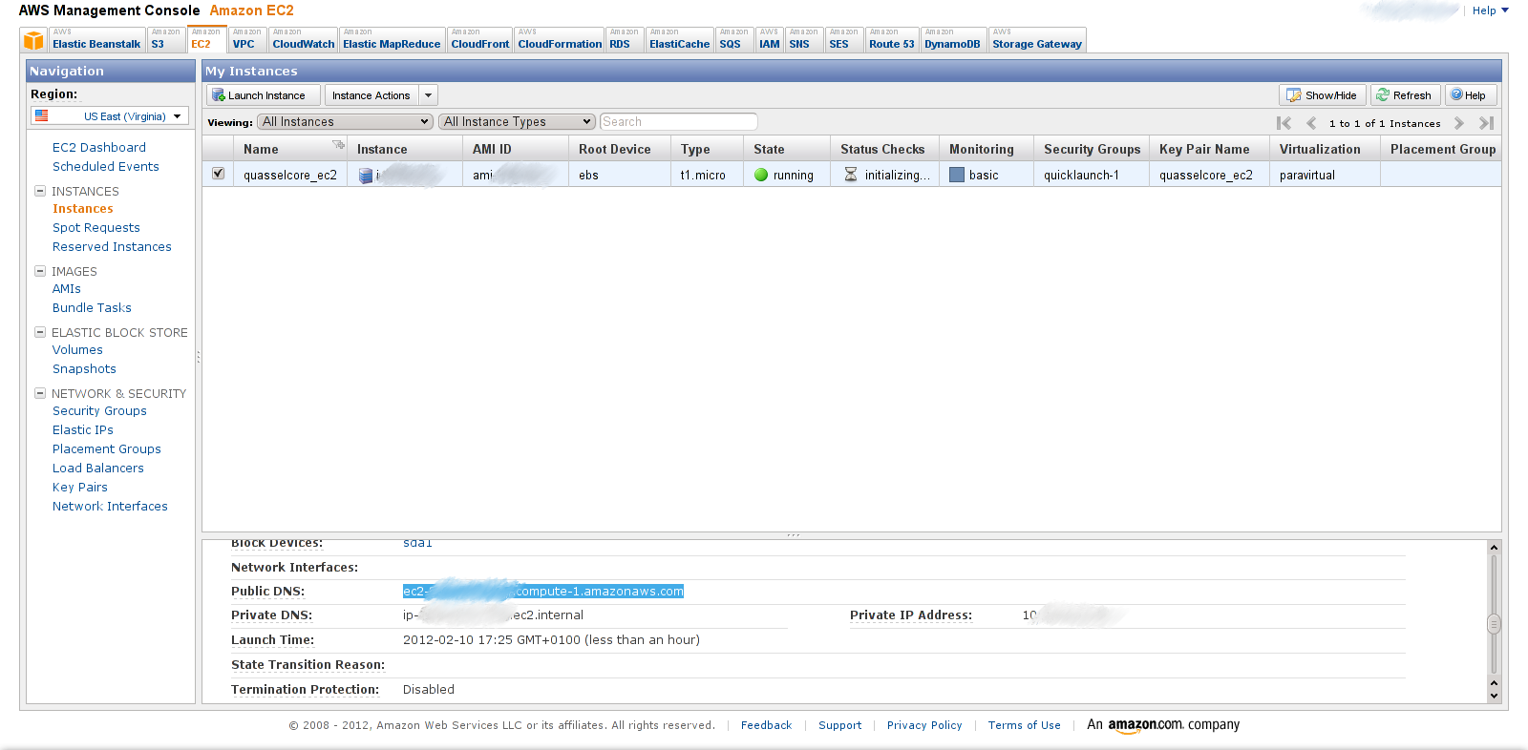Collapse the INSTANCES navigation section
This screenshot has width=1528, height=750.
click(x=40, y=191)
